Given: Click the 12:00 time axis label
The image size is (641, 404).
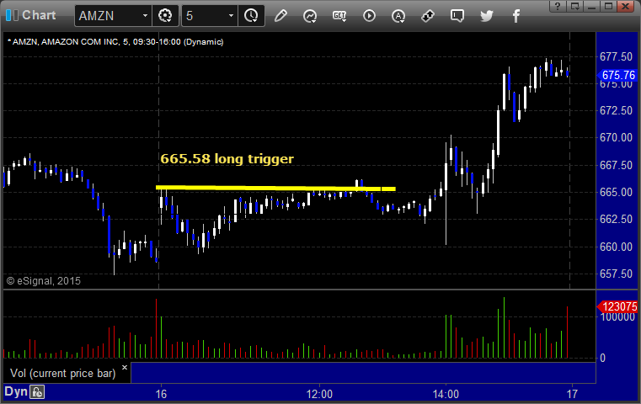Looking at the screenshot, I should coord(319,394).
